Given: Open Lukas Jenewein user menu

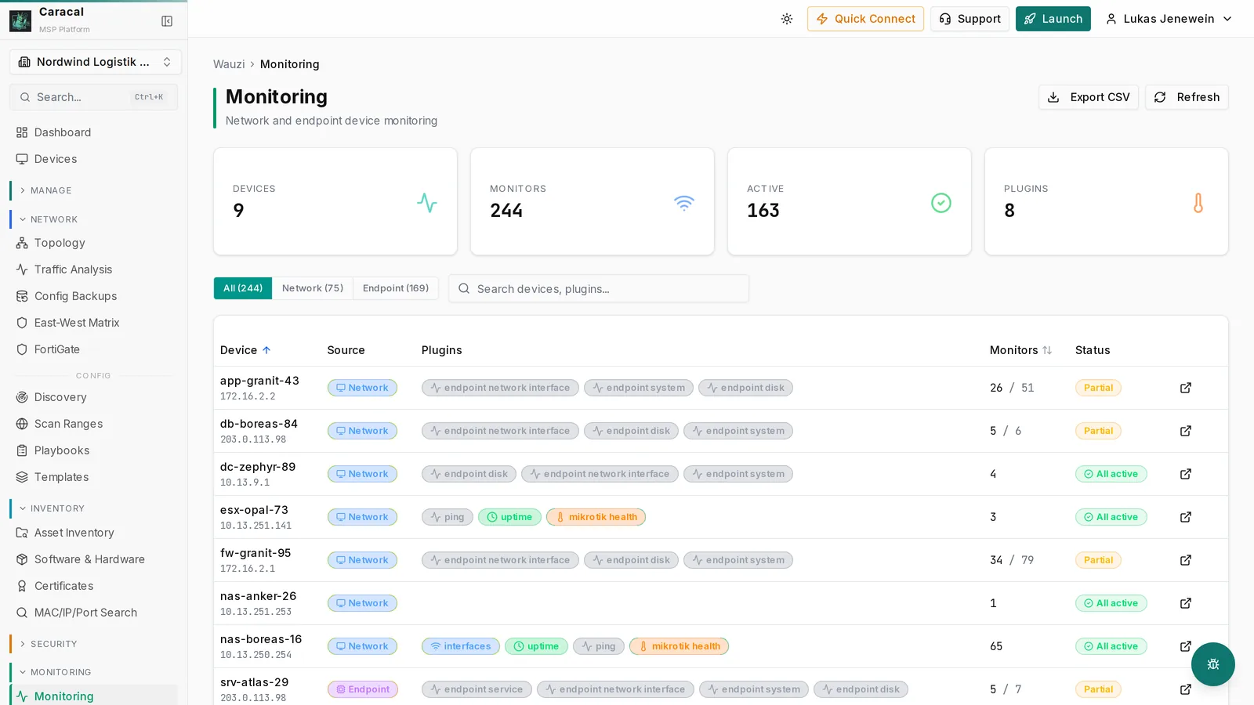Looking at the screenshot, I should coord(1169,19).
